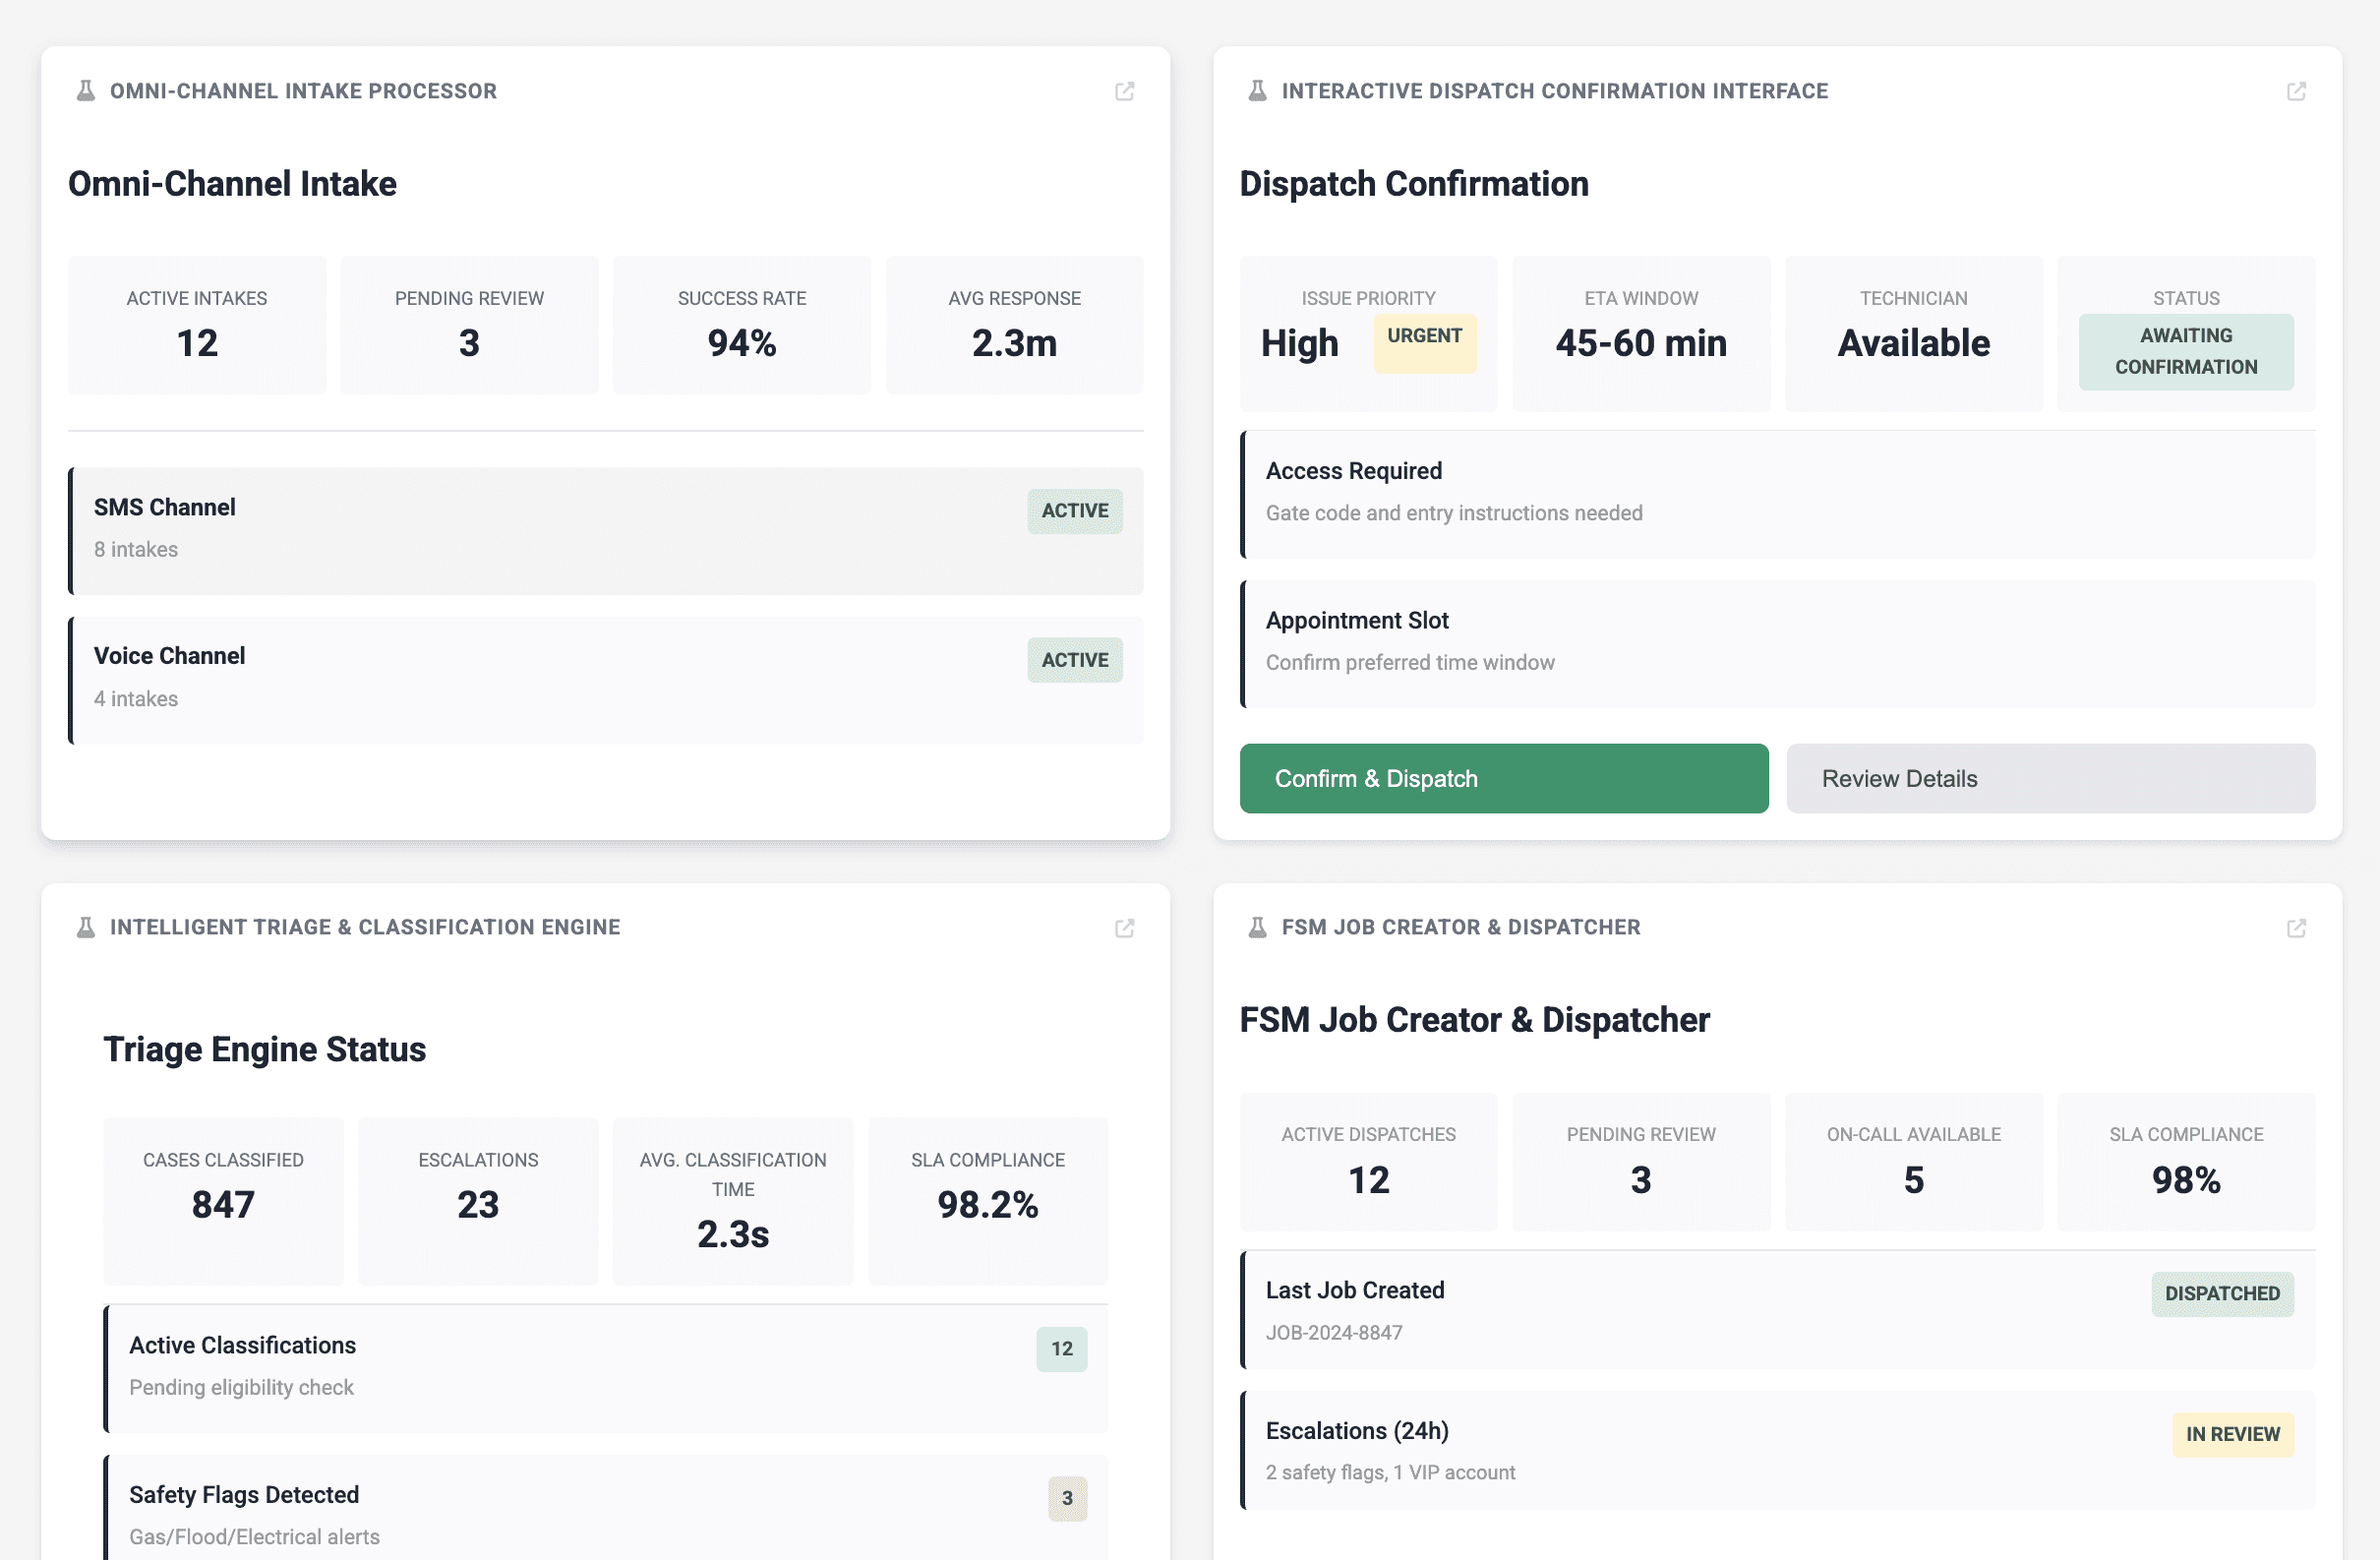Click the flask icon on Triage Engine panel
2380x1560 pixels.
(84, 927)
